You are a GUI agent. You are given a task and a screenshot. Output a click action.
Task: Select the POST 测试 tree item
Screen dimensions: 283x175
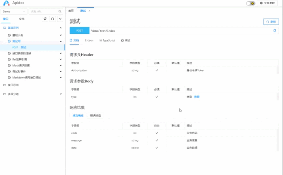click(x=32, y=47)
